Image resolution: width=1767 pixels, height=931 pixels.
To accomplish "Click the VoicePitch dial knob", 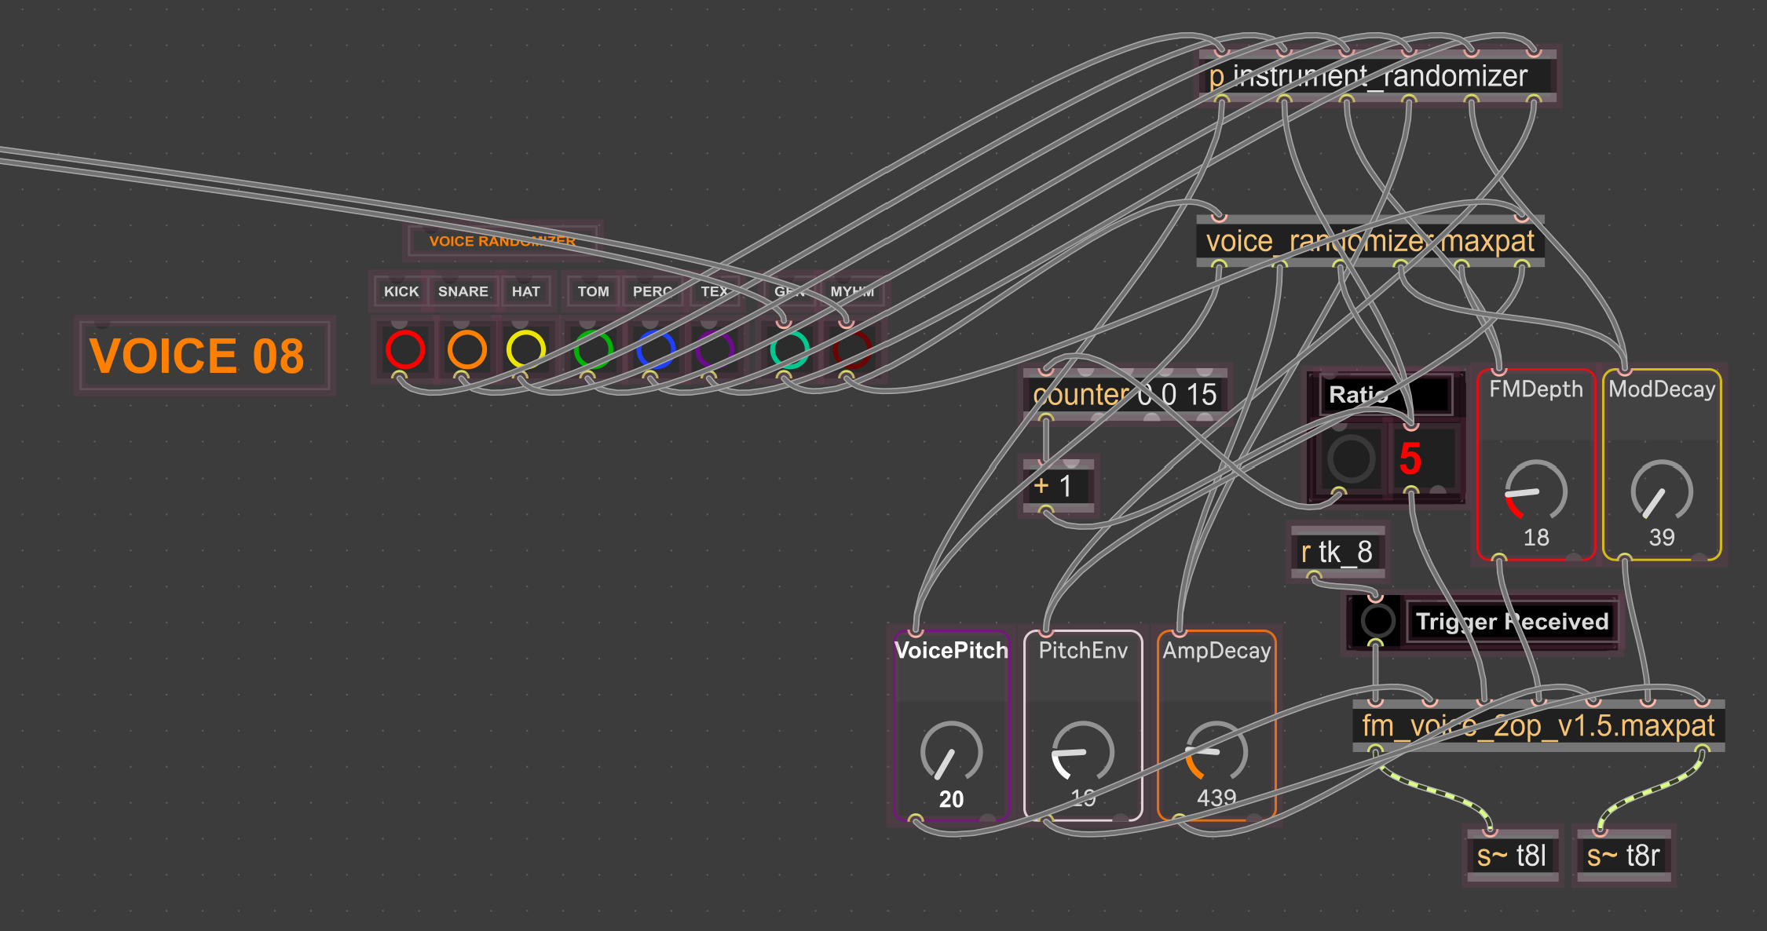I will tap(950, 751).
